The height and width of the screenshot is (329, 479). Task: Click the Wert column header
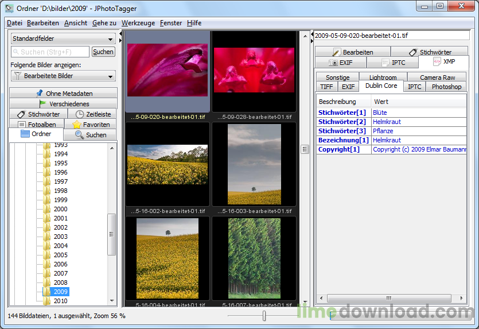(x=419, y=102)
